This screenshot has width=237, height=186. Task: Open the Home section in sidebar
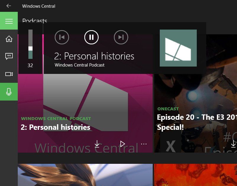(x=9, y=39)
